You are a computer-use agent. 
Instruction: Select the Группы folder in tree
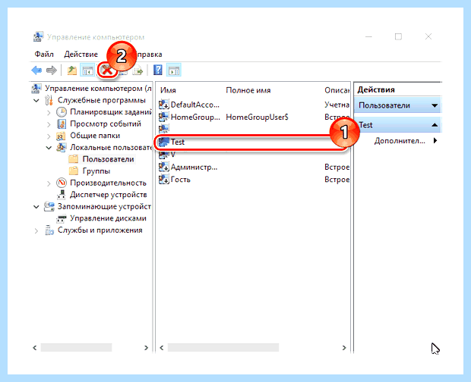click(96, 171)
